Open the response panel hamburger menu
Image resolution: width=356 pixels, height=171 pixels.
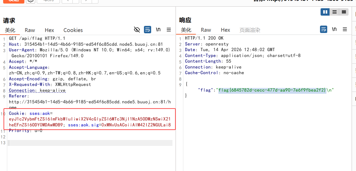tap(345, 29)
